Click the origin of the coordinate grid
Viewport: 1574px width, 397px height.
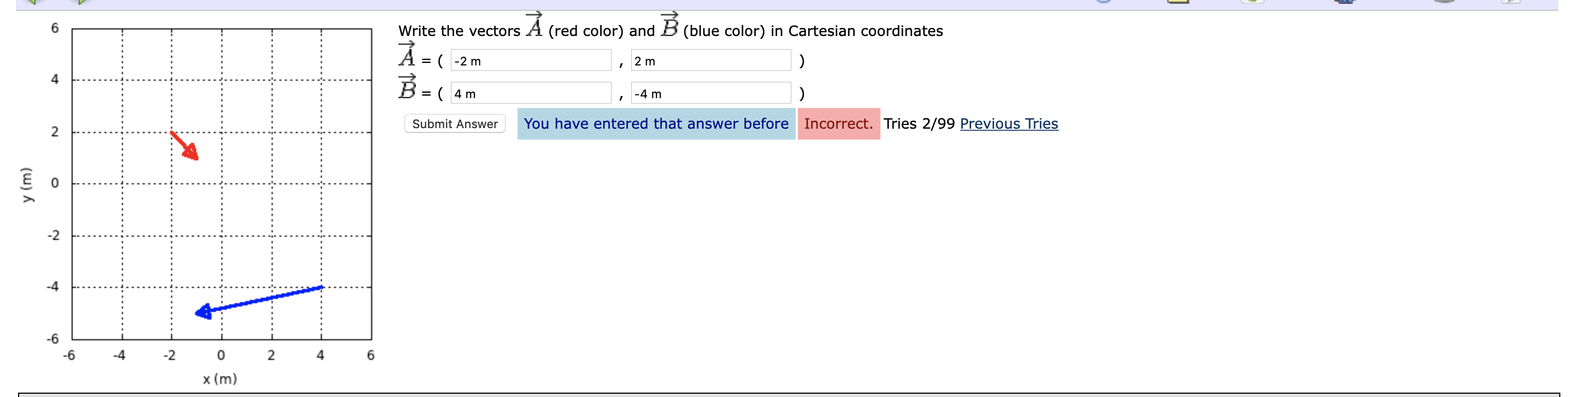221,183
